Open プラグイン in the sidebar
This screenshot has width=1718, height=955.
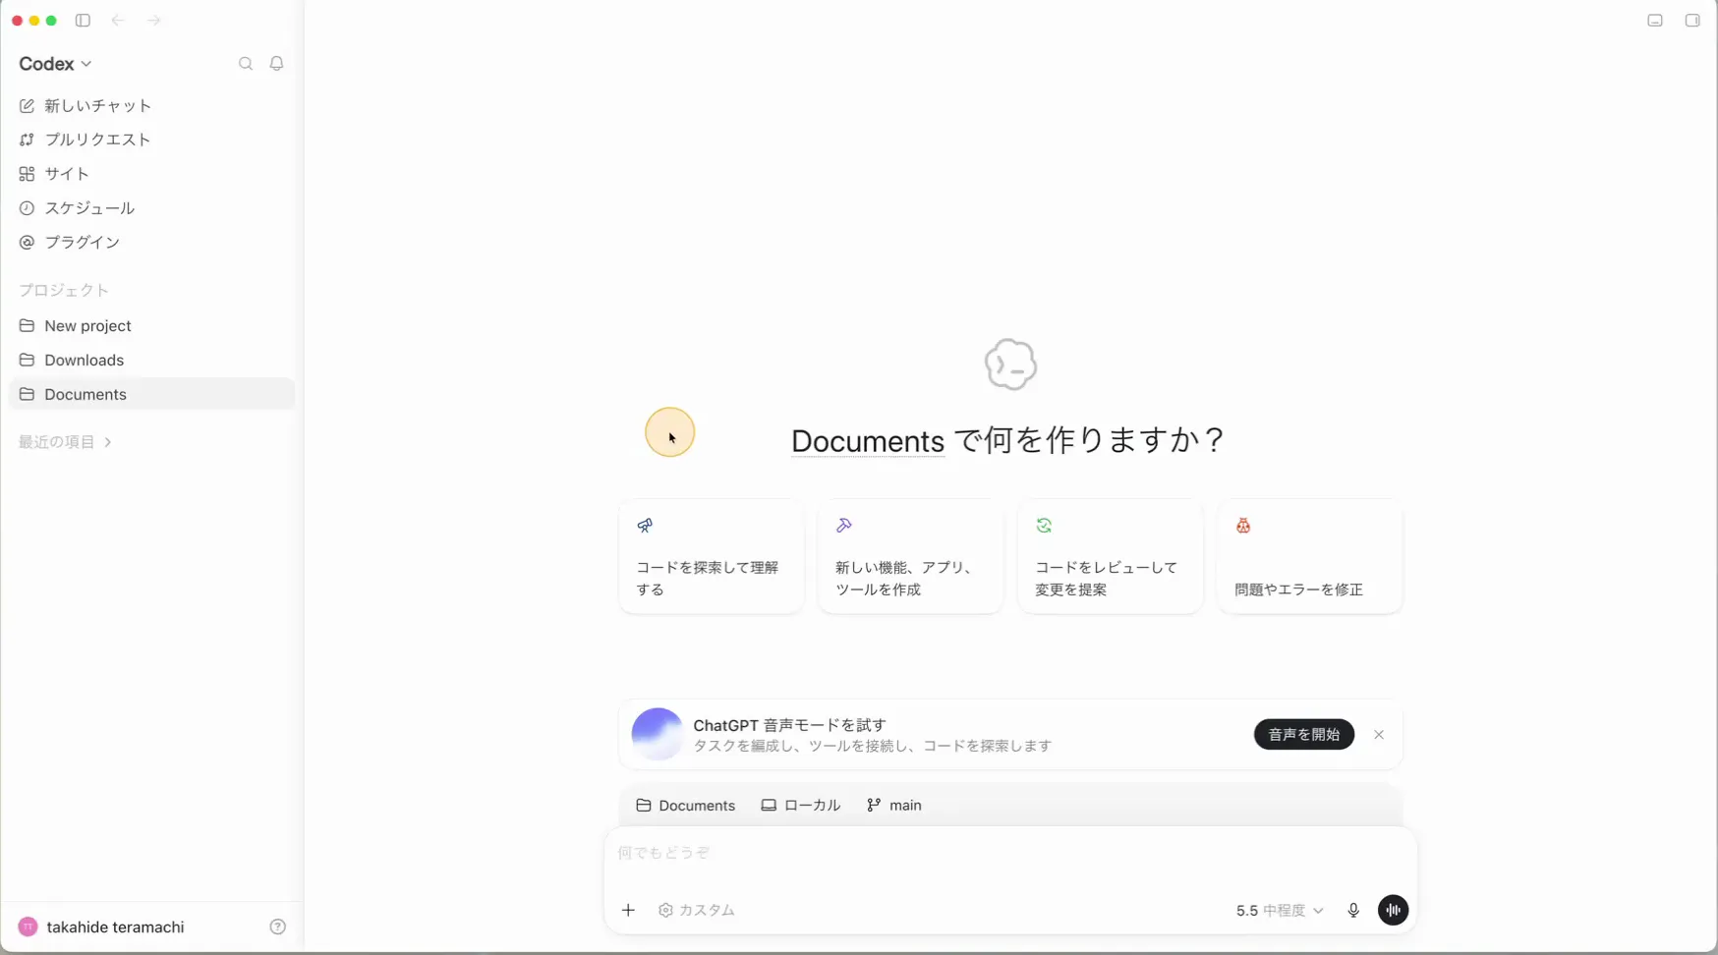[x=151, y=242]
